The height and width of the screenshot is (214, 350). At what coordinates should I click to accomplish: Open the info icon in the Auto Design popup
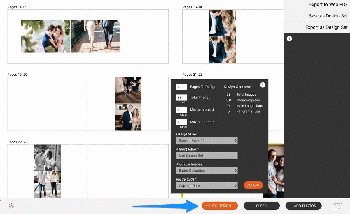point(262,85)
